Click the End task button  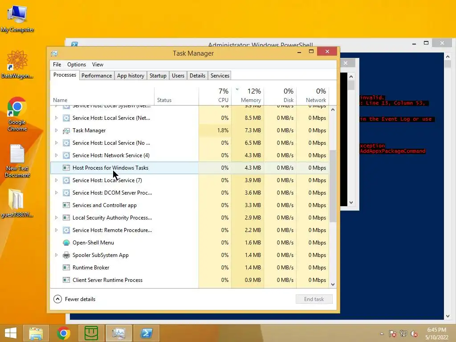(314, 299)
